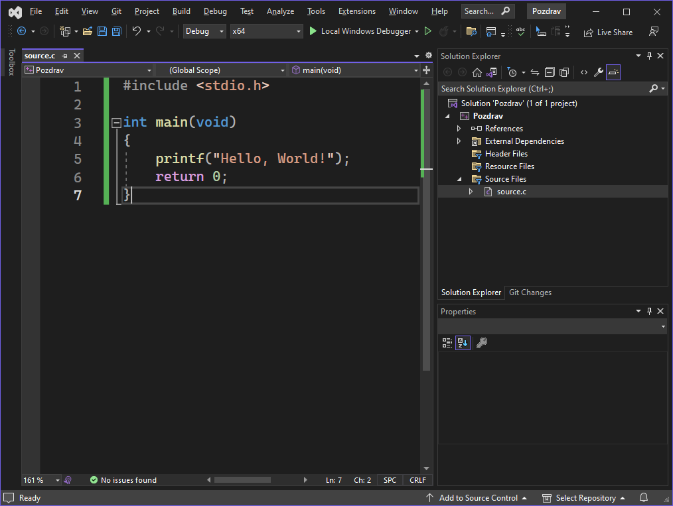Click the spell checker abc icon
The image size is (673, 506).
tap(520, 31)
